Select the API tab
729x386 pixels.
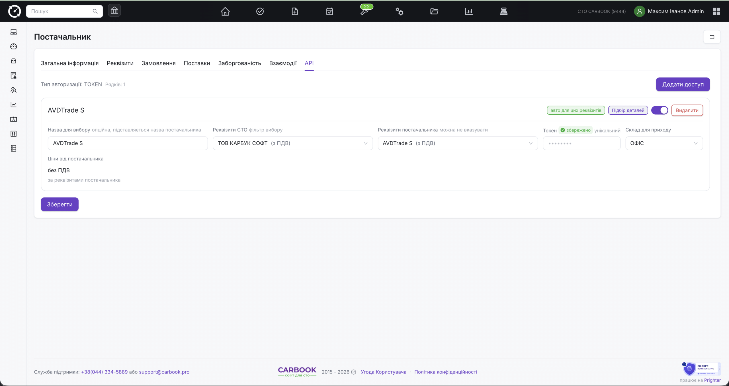coord(309,63)
